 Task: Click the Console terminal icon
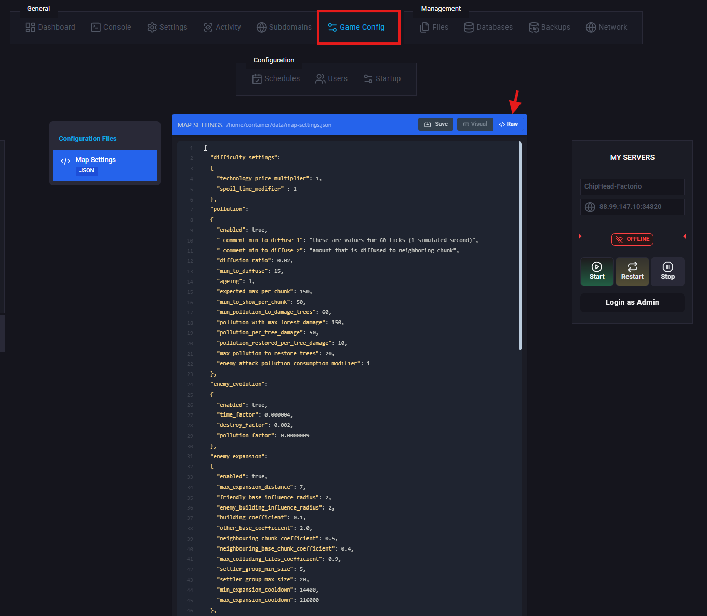96,27
